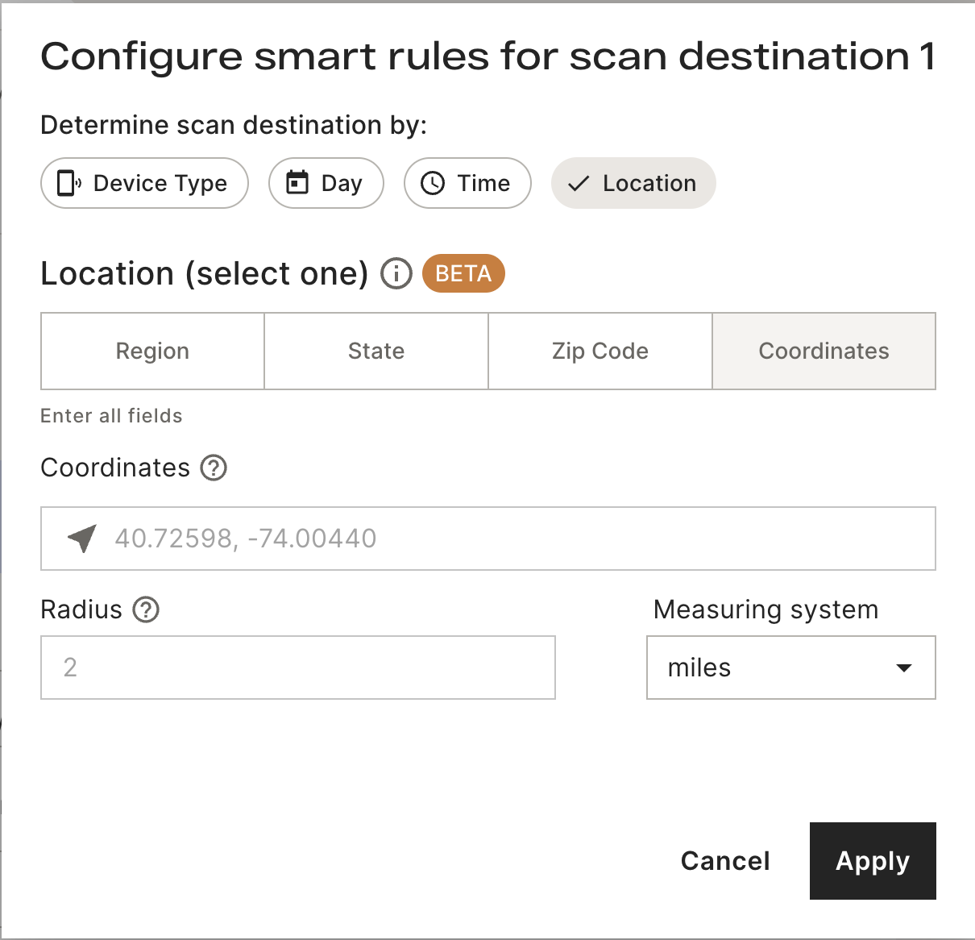Click the BETA badge

click(463, 273)
